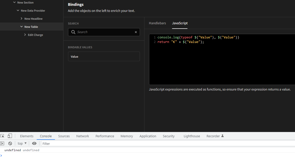Image resolution: width=295 pixels, height=159 pixels.
Task: Create a live expression using the eye icon
Action: coord(34,143)
